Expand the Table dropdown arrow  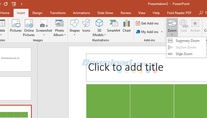(x=1, y=35)
